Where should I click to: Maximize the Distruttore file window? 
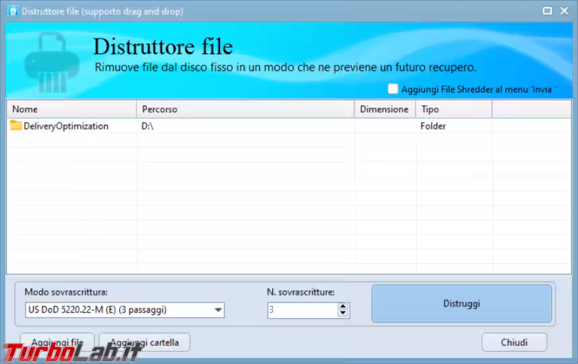547,11
